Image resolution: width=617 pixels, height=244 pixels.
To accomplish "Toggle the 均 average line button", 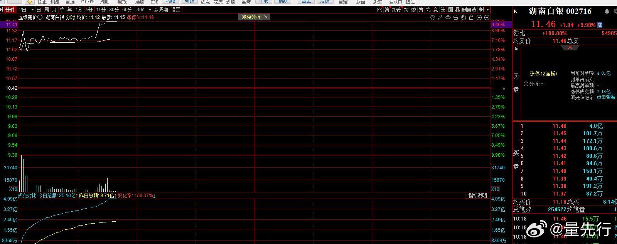I will (x=428, y=10).
